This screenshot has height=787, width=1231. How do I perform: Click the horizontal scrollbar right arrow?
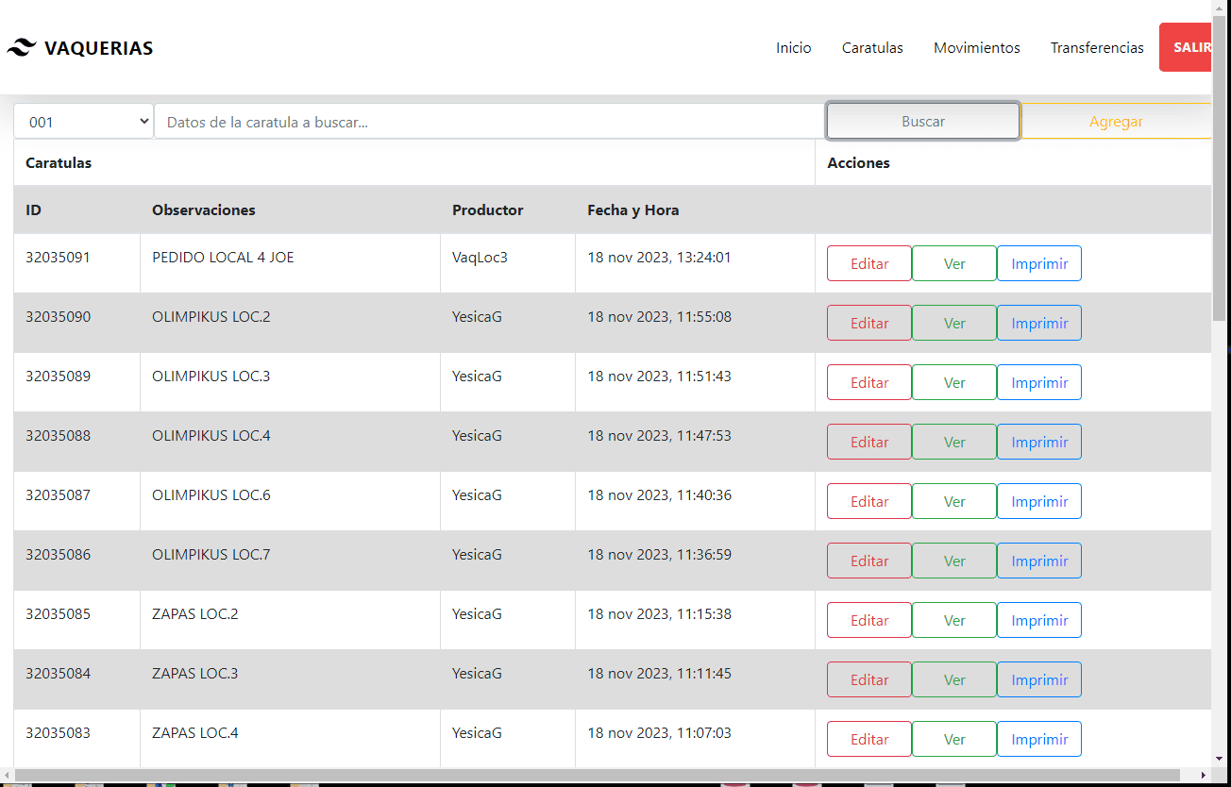tap(1203, 776)
